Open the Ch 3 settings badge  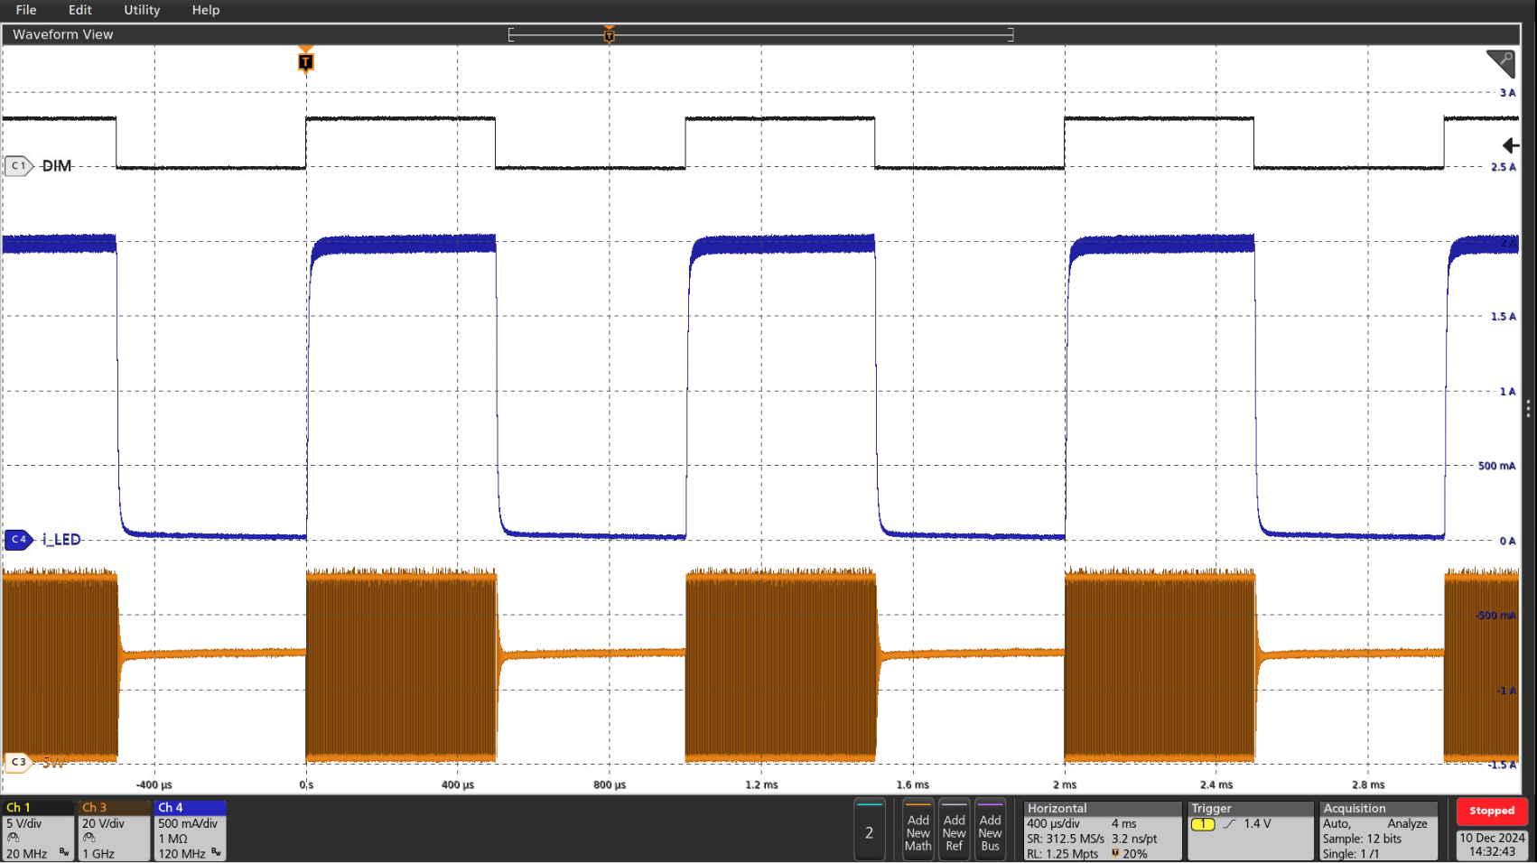coord(115,831)
